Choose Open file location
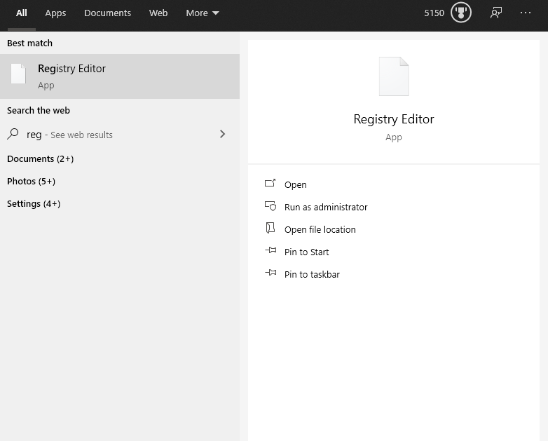 tap(320, 229)
